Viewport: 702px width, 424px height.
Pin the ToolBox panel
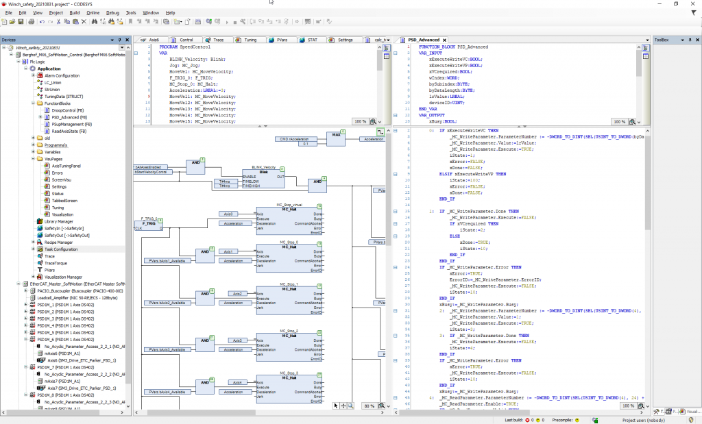[690, 40]
